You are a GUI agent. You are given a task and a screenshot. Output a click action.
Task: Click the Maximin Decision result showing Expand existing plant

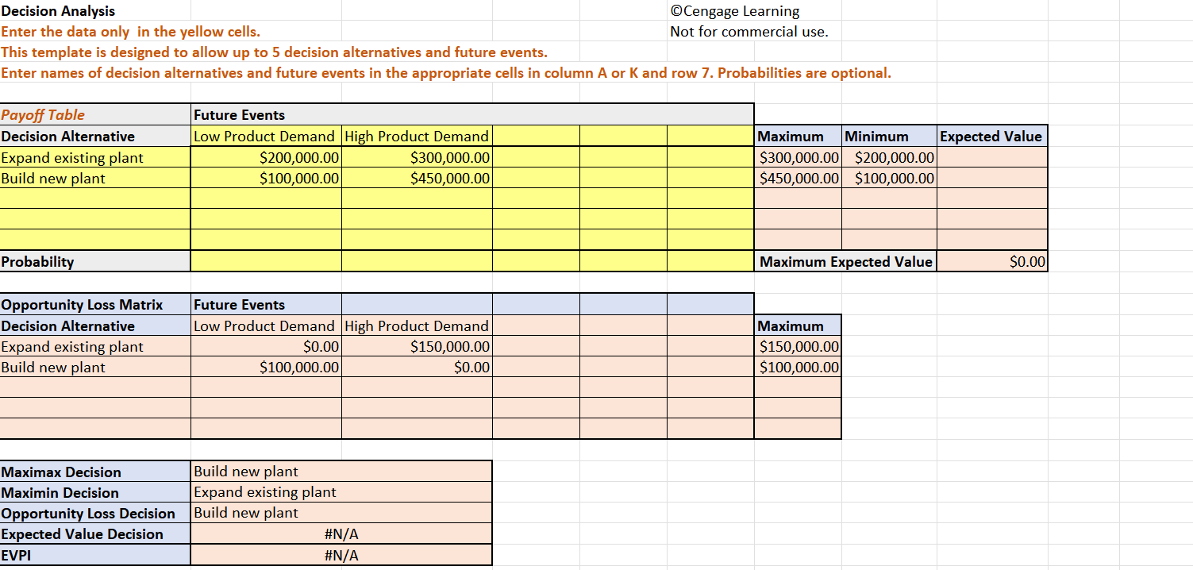341,492
